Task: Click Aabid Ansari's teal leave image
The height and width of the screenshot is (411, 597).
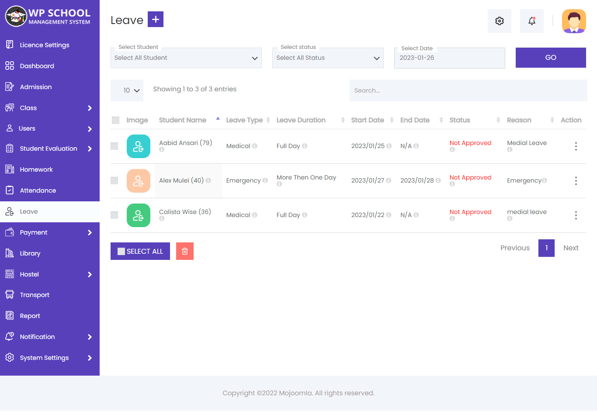Action: (x=139, y=146)
